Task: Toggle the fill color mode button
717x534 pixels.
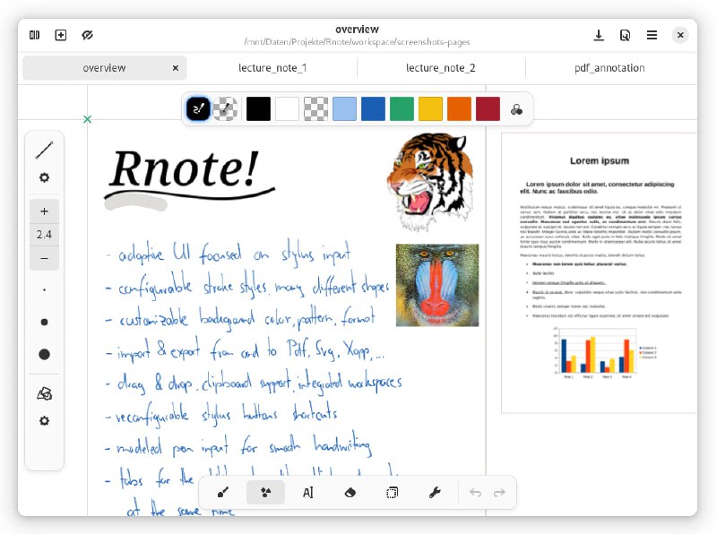Action: [225, 109]
